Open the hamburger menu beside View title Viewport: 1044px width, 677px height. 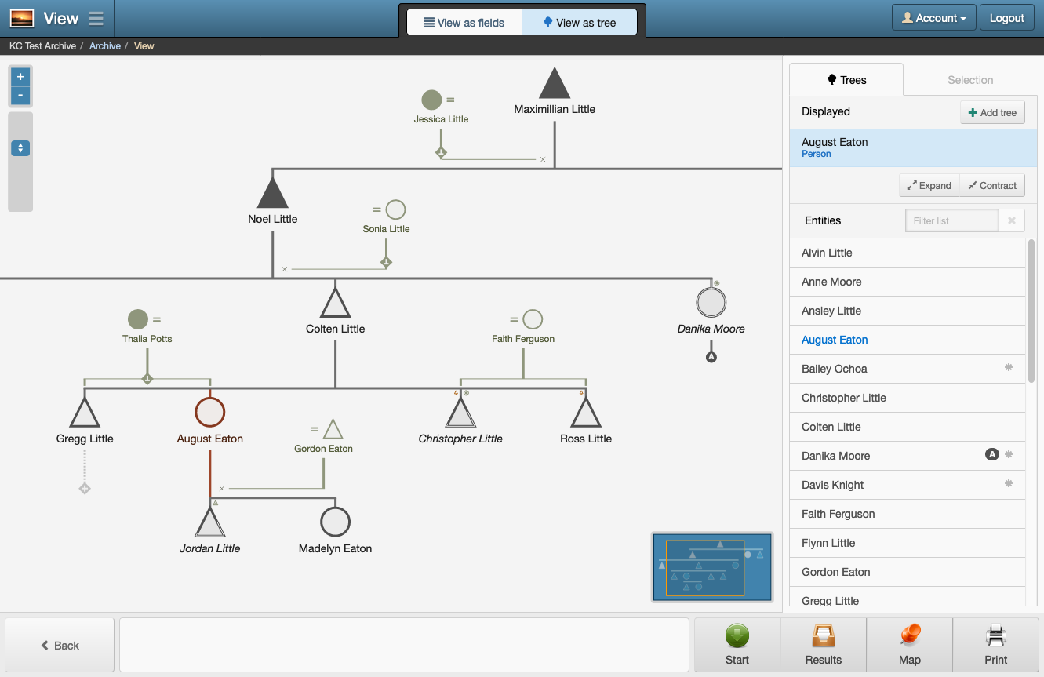pyautogui.click(x=96, y=17)
